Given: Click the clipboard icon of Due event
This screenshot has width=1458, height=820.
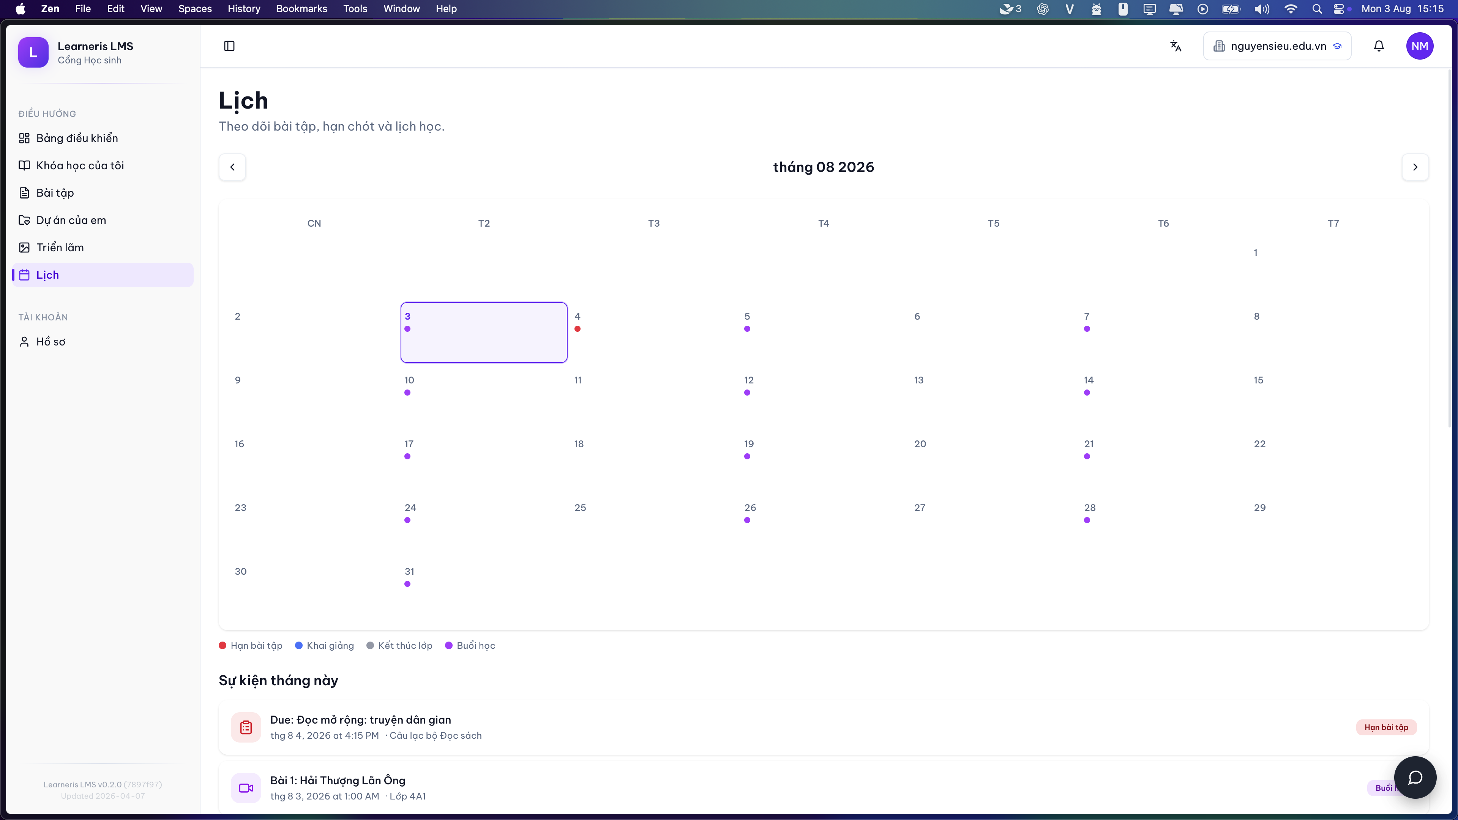Looking at the screenshot, I should click(246, 727).
